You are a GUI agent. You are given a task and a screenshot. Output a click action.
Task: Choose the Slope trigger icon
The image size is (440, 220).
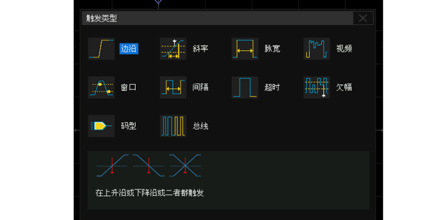click(173, 49)
